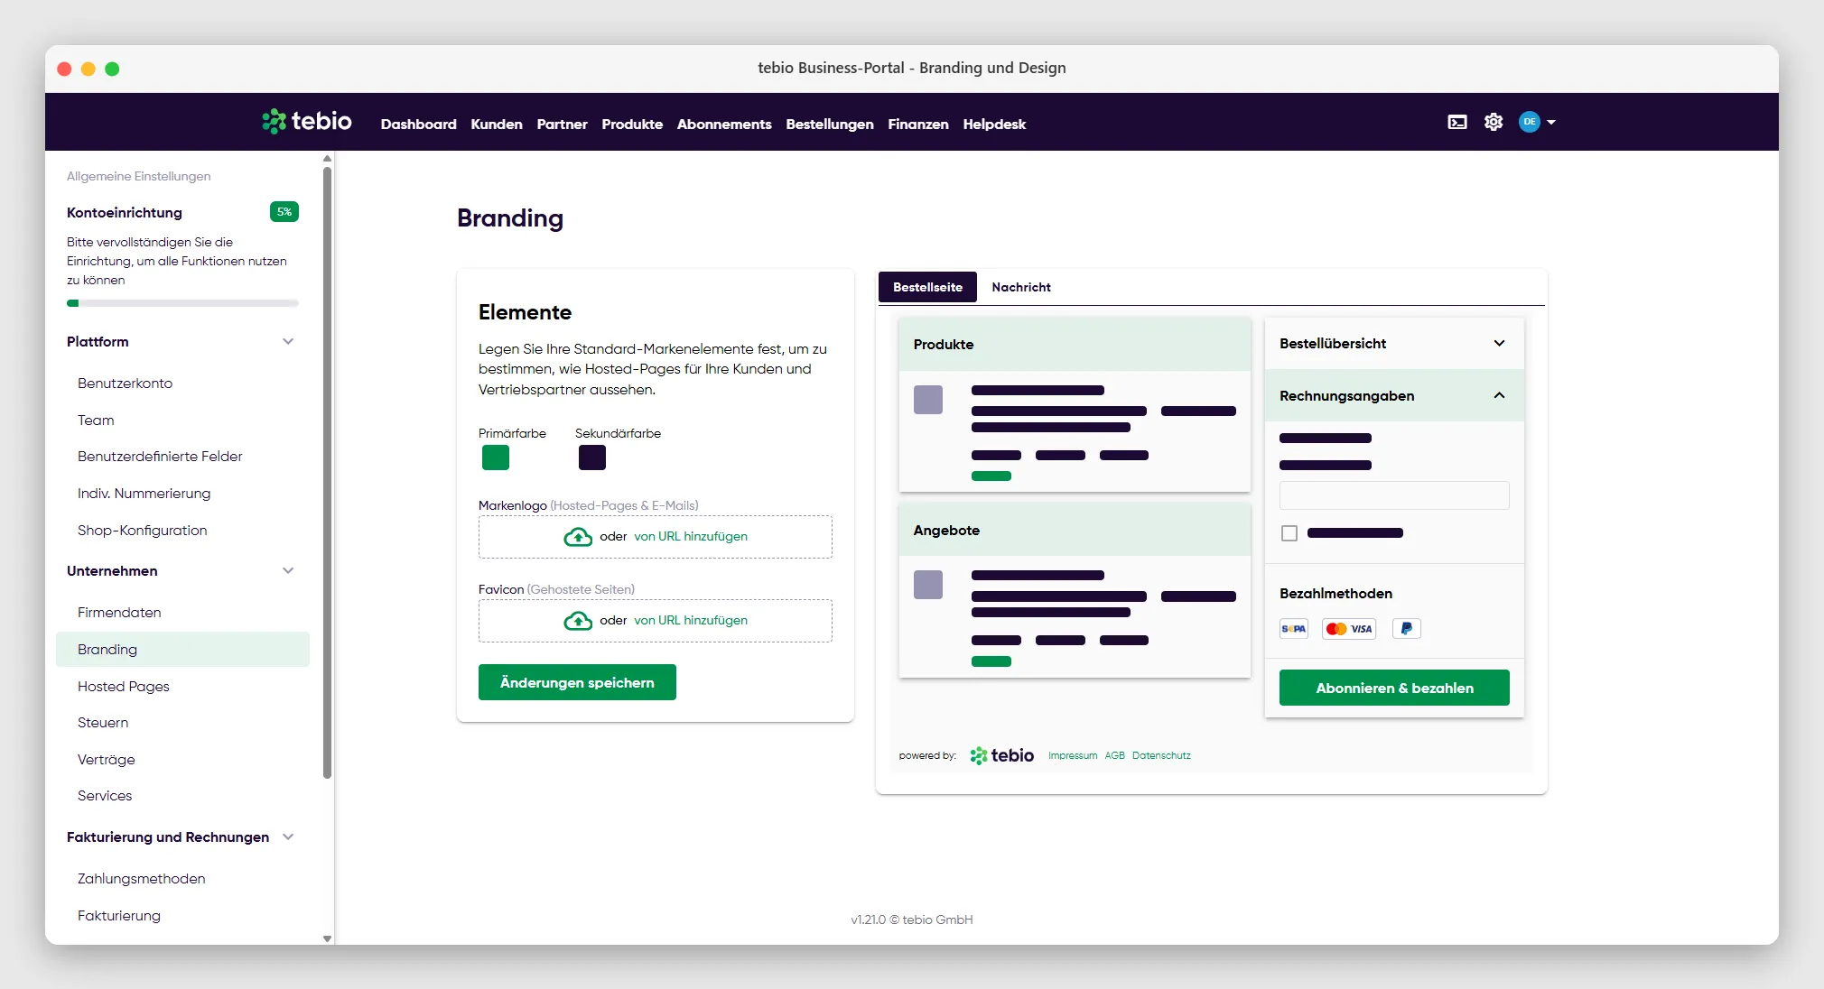Collapse the Rechnungsangaben section
This screenshot has width=1824, height=989.
coord(1499,395)
